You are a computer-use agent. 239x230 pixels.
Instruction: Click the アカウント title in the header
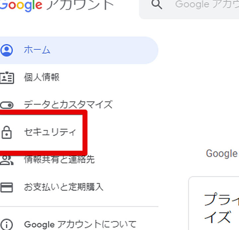(x=80, y=5)
